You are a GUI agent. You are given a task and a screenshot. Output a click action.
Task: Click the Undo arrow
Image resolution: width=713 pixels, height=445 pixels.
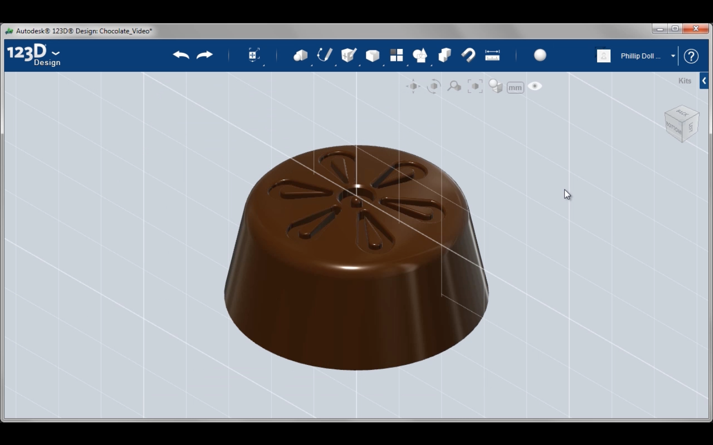pyautogui.click(x=181, y=55)
